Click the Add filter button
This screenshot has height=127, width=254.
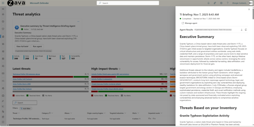coord(26,108)
